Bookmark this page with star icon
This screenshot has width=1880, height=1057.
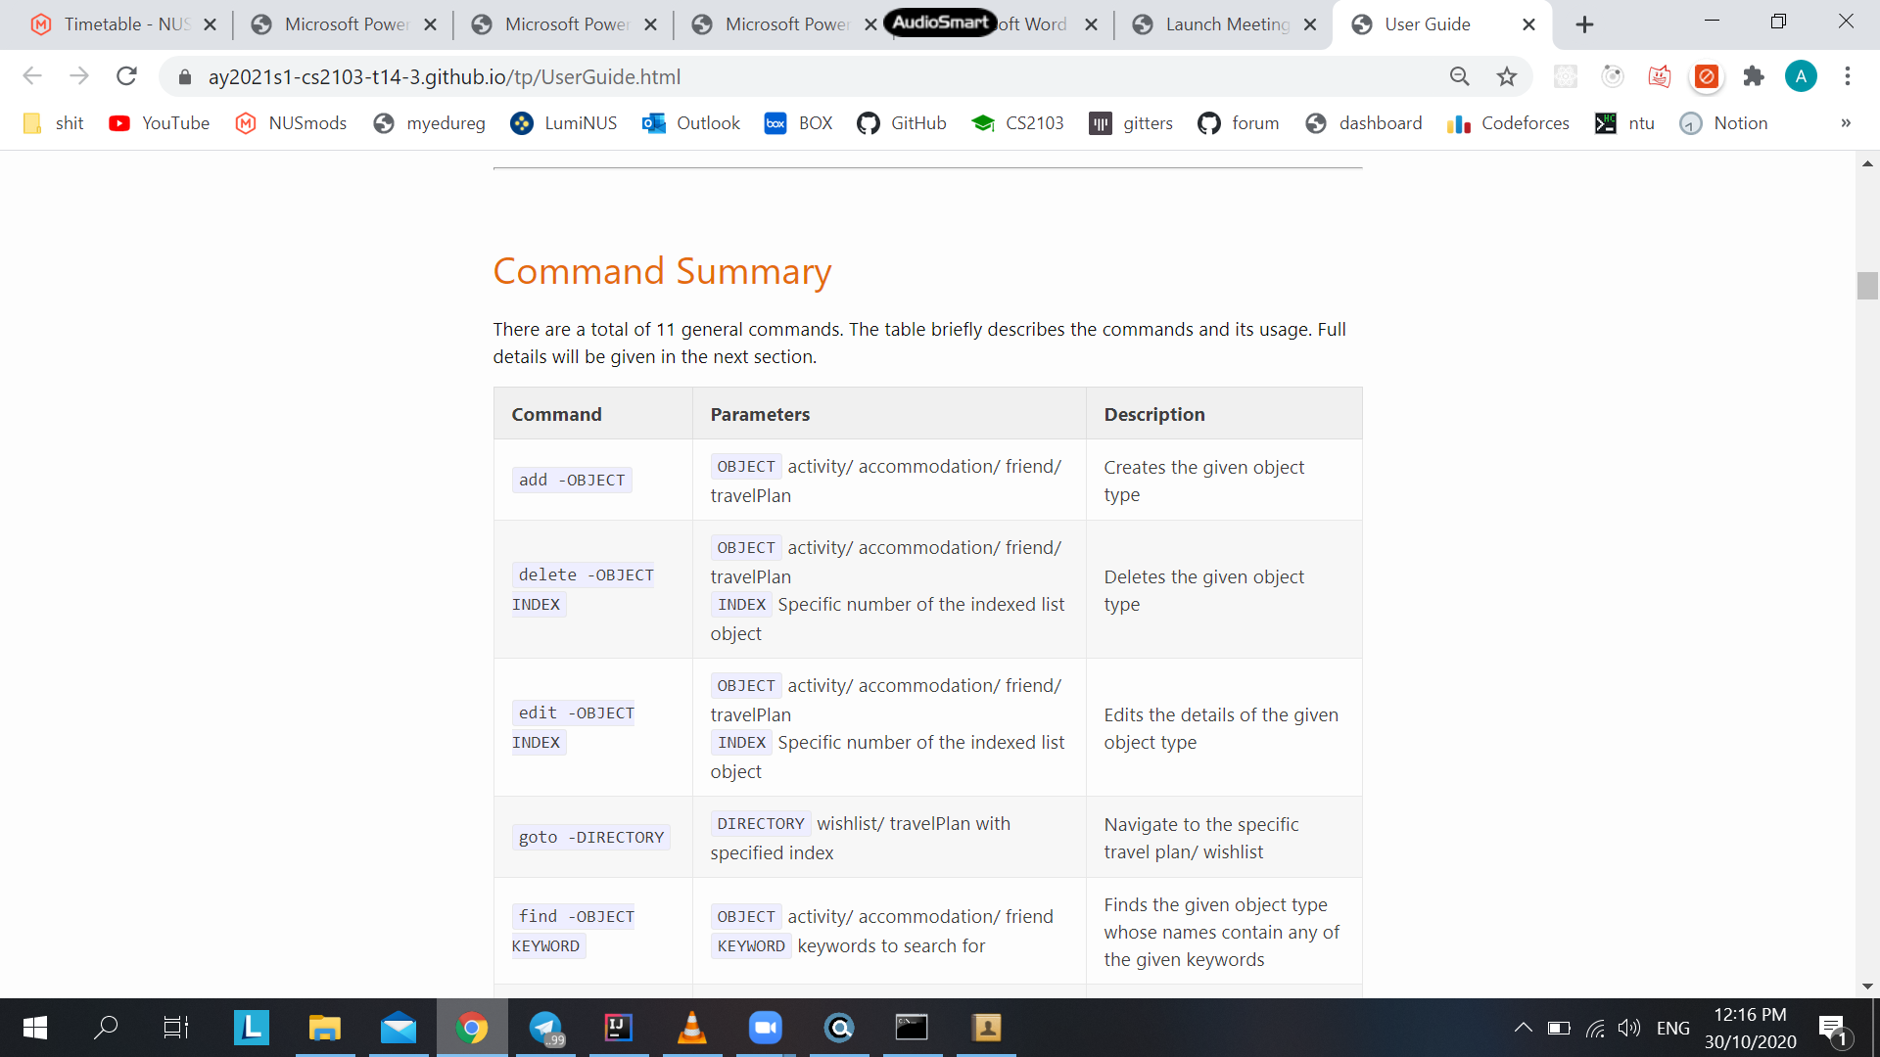coord(1507,76)
